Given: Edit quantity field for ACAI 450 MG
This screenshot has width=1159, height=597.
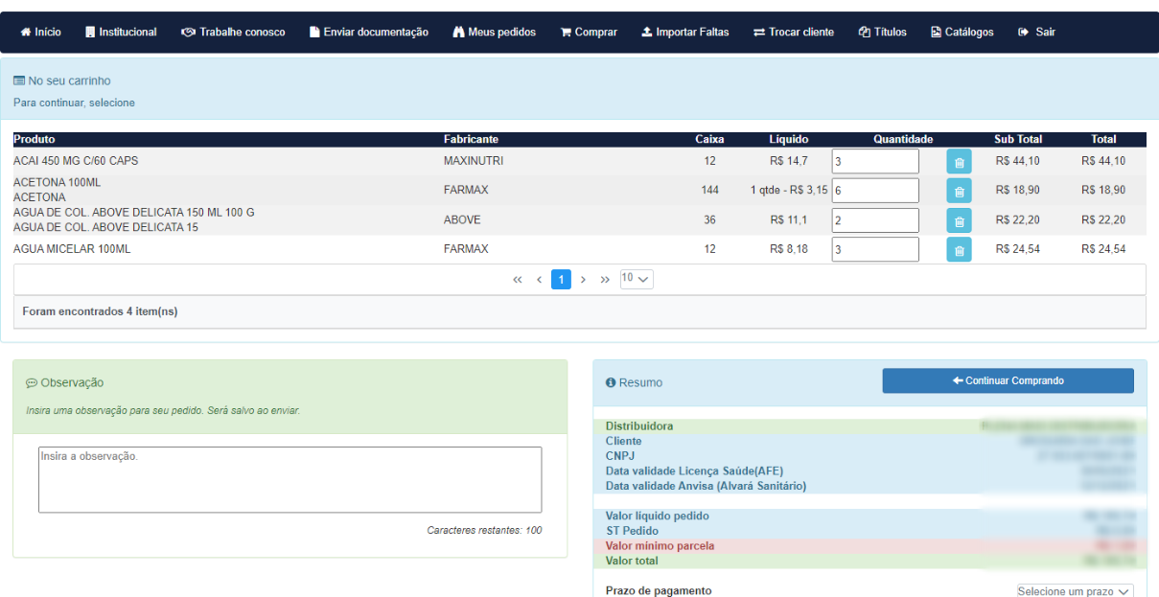Looking at the screenshot, I should click(875, 161).
